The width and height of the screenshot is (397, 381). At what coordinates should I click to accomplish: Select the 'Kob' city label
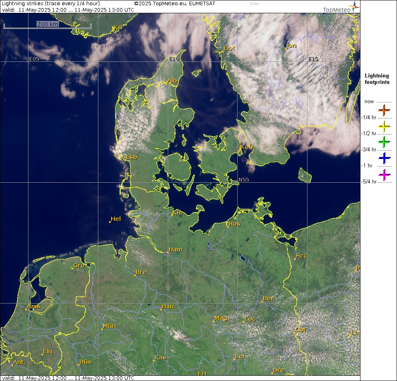(246, 147)
